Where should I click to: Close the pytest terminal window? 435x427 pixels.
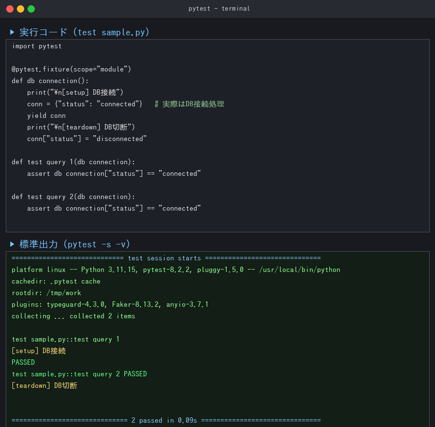(10, 9)
